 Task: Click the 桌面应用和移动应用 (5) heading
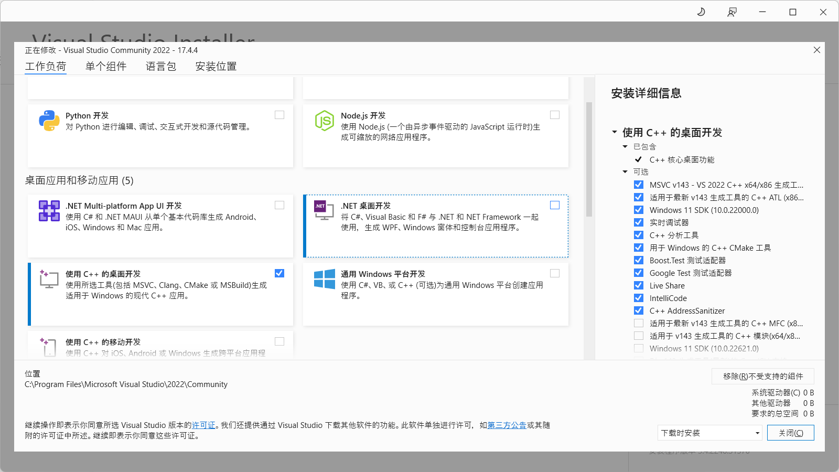[x=79, y=180]
